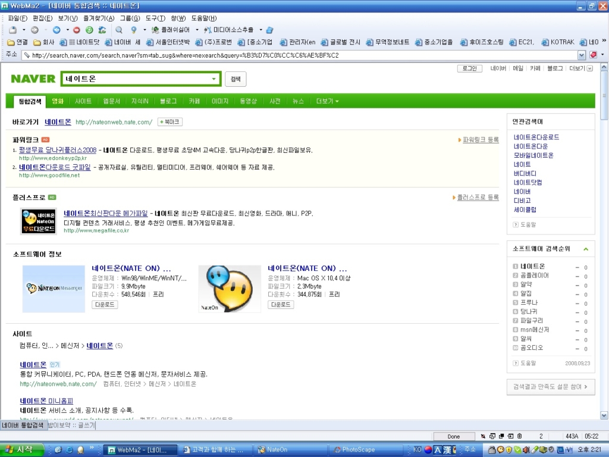Image resolution: width=609 pixels, height=457 pixels.
Task: Click the NAVER logo
Action: coord(33,79)
